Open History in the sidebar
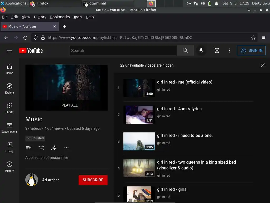Image resolution: width=270 pixels, height=203 pixels. tap(9, 167)
